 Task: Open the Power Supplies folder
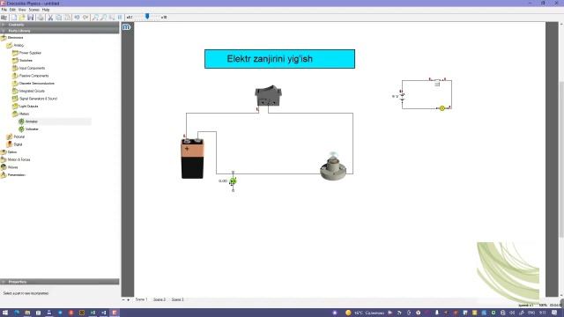[27, 53]
